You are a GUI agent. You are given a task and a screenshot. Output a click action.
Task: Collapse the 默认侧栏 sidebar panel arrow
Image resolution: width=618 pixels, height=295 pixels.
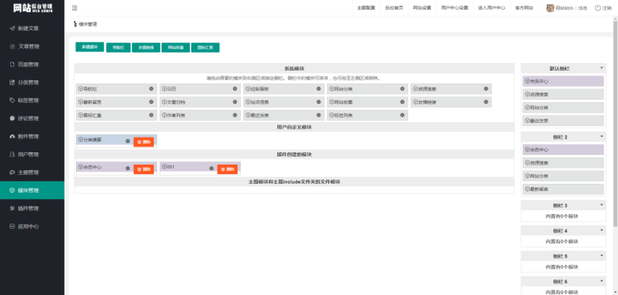point(602,69)
